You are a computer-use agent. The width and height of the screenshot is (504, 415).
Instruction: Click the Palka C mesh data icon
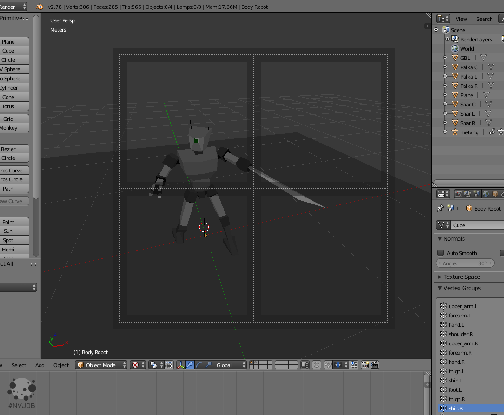(491, 67)
